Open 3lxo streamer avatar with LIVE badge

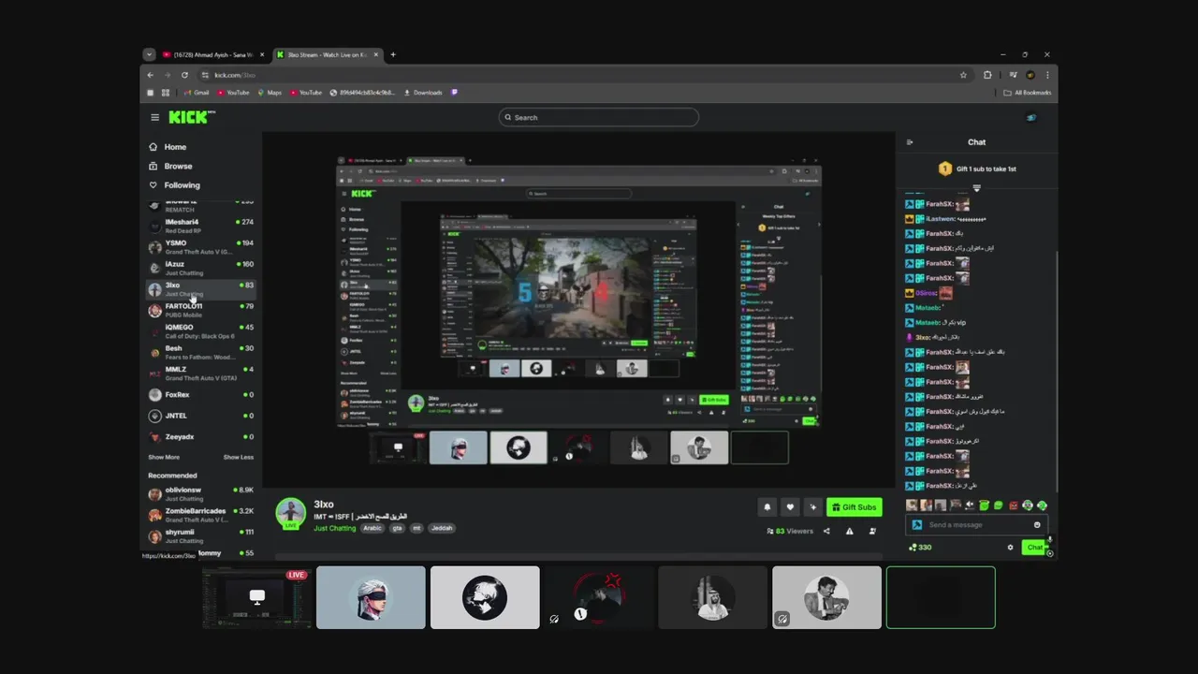(x=290, y=514)
